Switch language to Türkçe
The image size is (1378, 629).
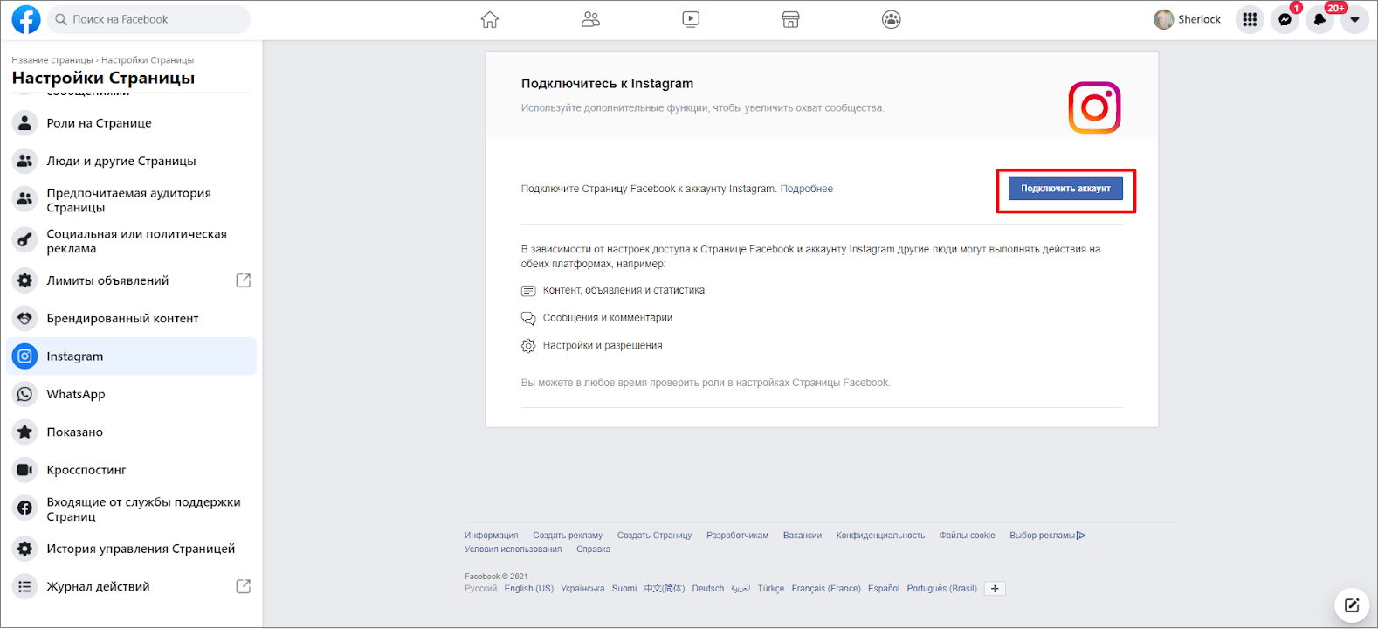(771, 589)
